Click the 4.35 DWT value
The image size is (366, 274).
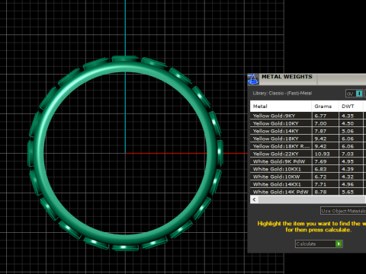point(348,116)
